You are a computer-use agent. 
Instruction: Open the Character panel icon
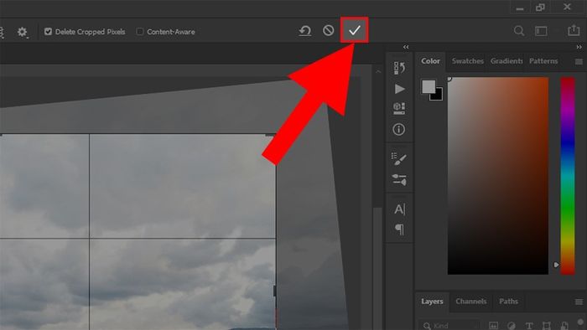[399, 209]
